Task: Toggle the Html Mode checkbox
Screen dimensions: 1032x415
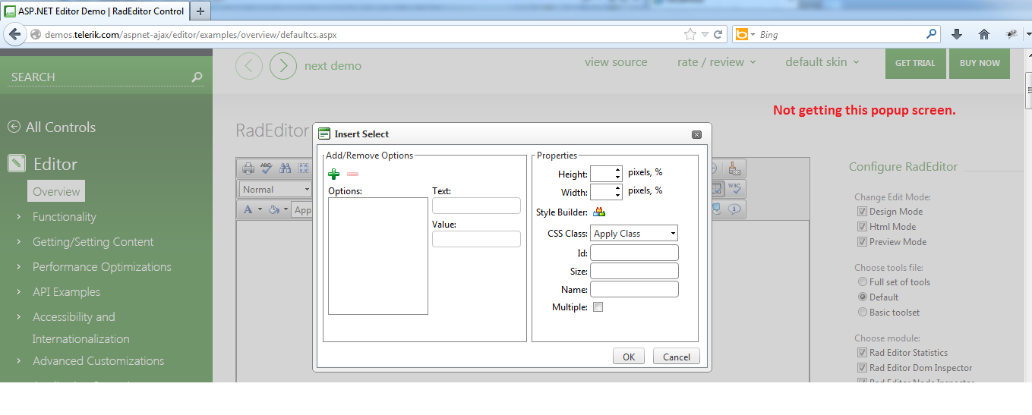Action: click(862, 227)
